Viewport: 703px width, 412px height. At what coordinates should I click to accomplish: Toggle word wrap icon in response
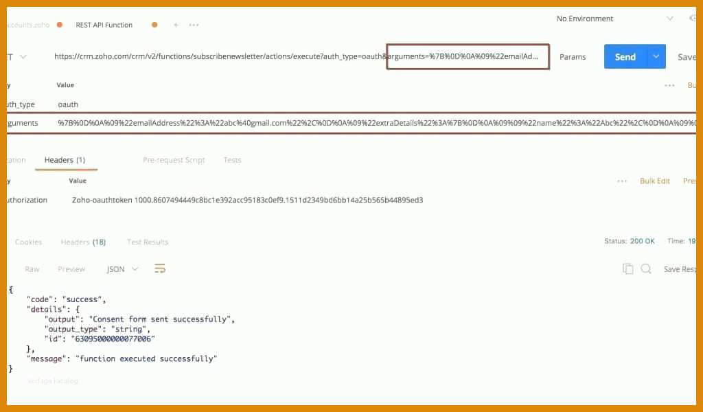tap(159, 268)
